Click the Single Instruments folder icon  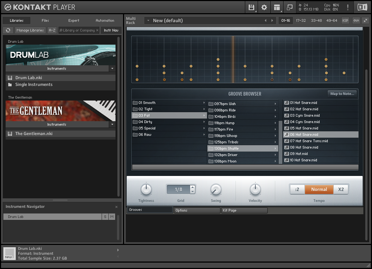click(10, 85)
